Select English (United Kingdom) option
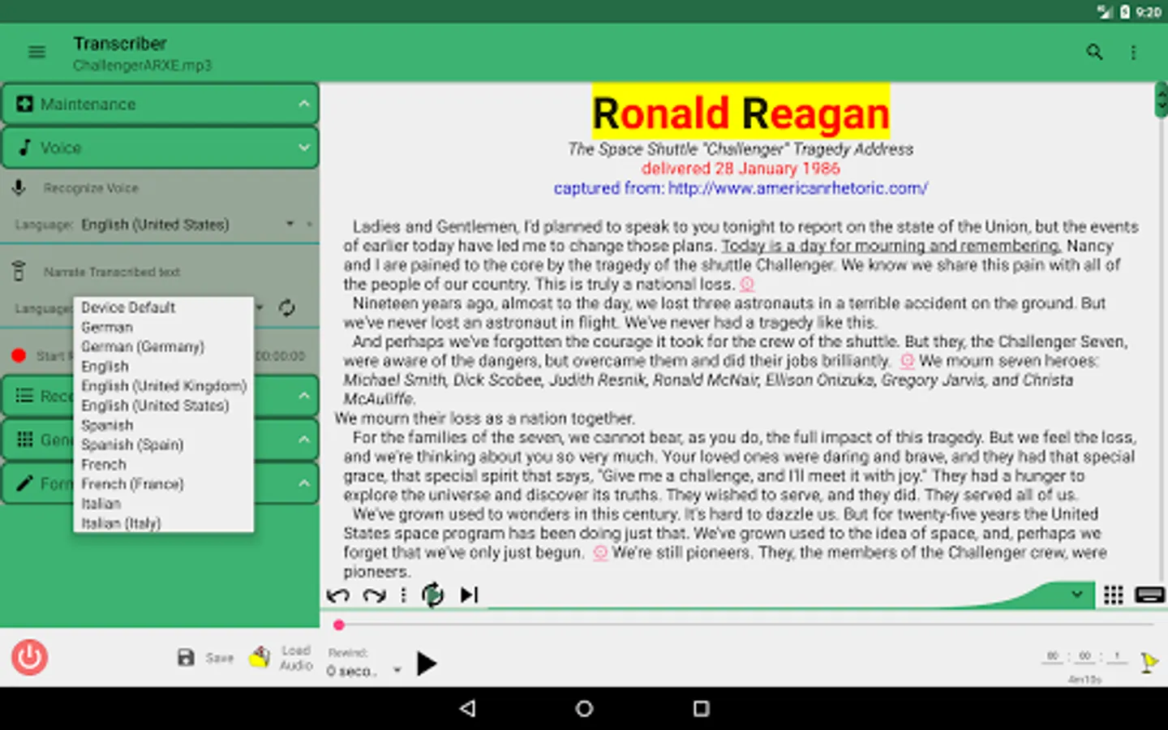 point(164,385)
